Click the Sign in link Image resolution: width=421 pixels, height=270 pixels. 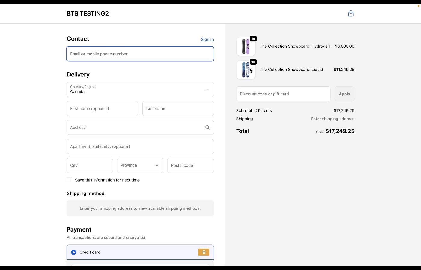pyautogui.click(x=207, y=39)
